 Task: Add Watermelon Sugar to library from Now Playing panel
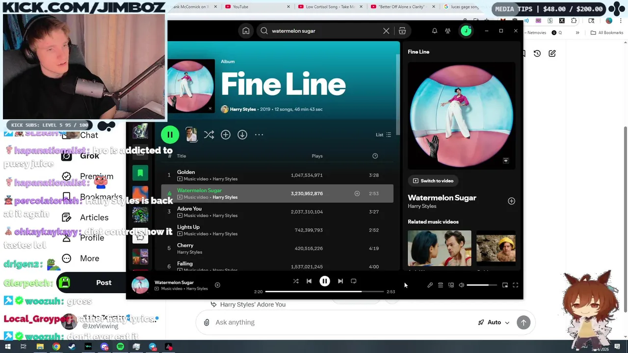pos(511,201)
